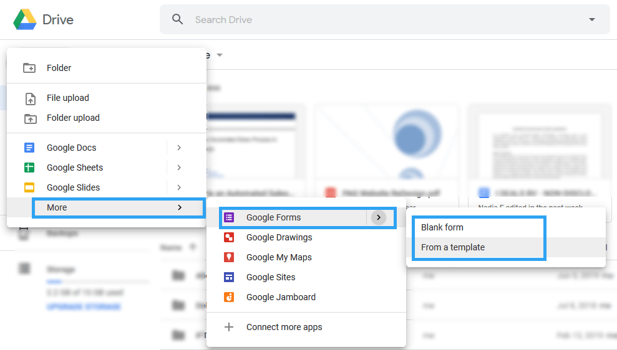The width and height of the screenshot is (617, 350).
Task: Select Folder menu entry text
Action: [x=59, y=68]
